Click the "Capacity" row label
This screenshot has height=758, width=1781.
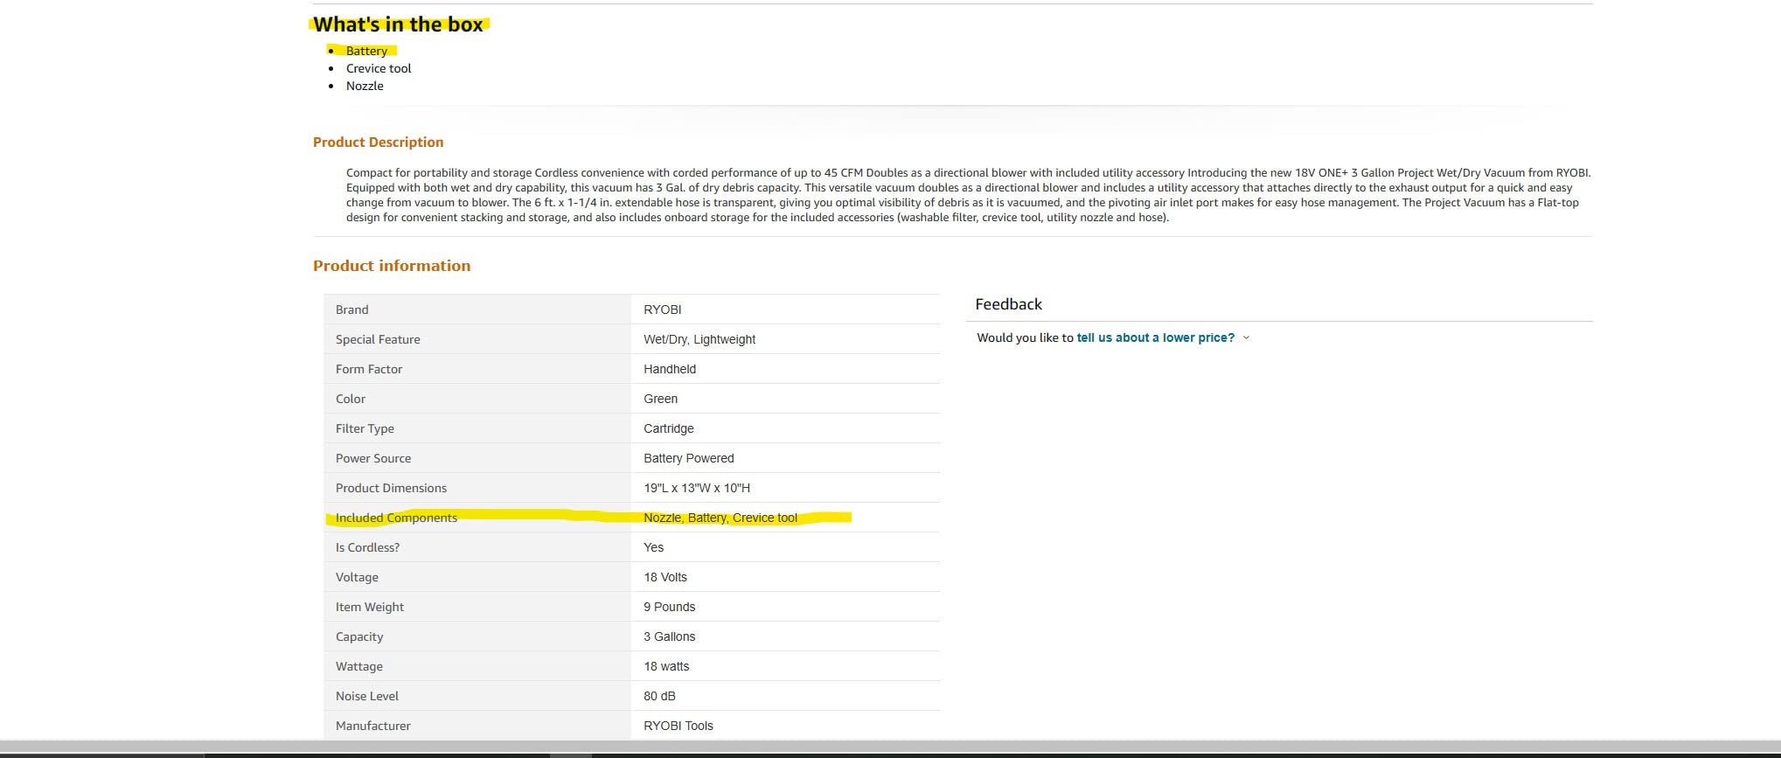click(x=359, y=636)
